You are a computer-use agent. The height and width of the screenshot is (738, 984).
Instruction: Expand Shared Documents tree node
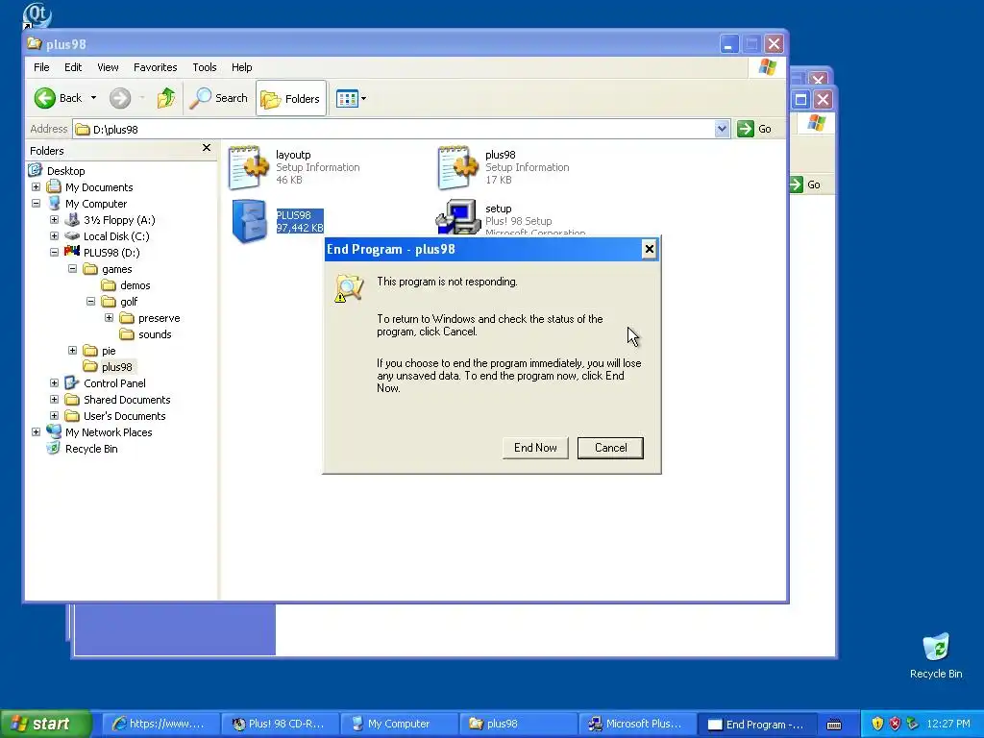click(x=54, y=399)
